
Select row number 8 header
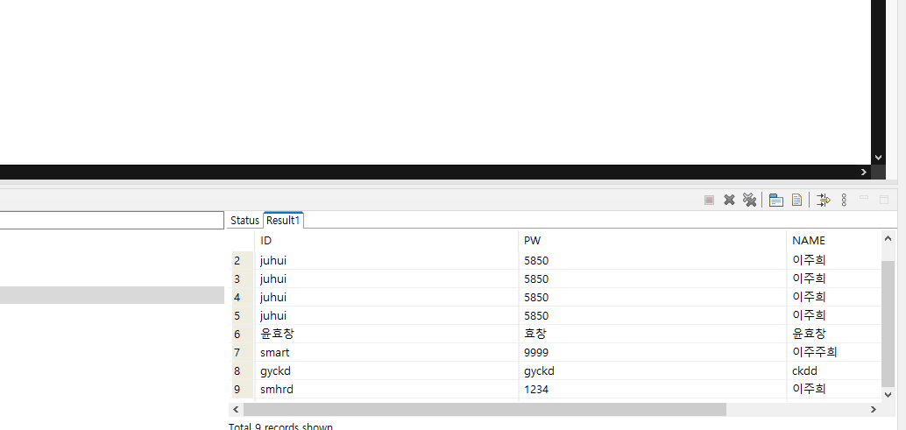(242, 371)
